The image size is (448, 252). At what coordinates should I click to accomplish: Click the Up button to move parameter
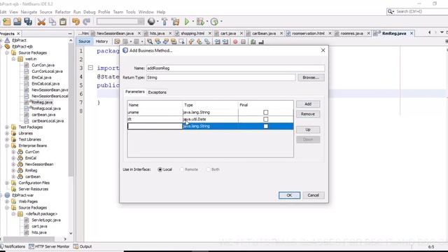click(x=308, y=129)
